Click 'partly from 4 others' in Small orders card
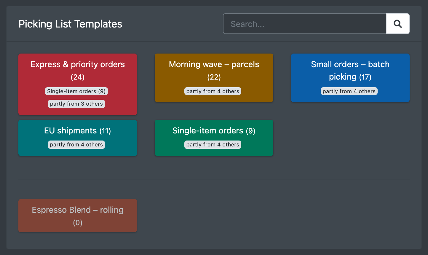 click(x=349, y=91)
